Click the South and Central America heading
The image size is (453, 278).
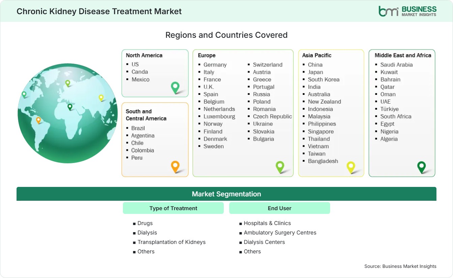pos(146,115)
